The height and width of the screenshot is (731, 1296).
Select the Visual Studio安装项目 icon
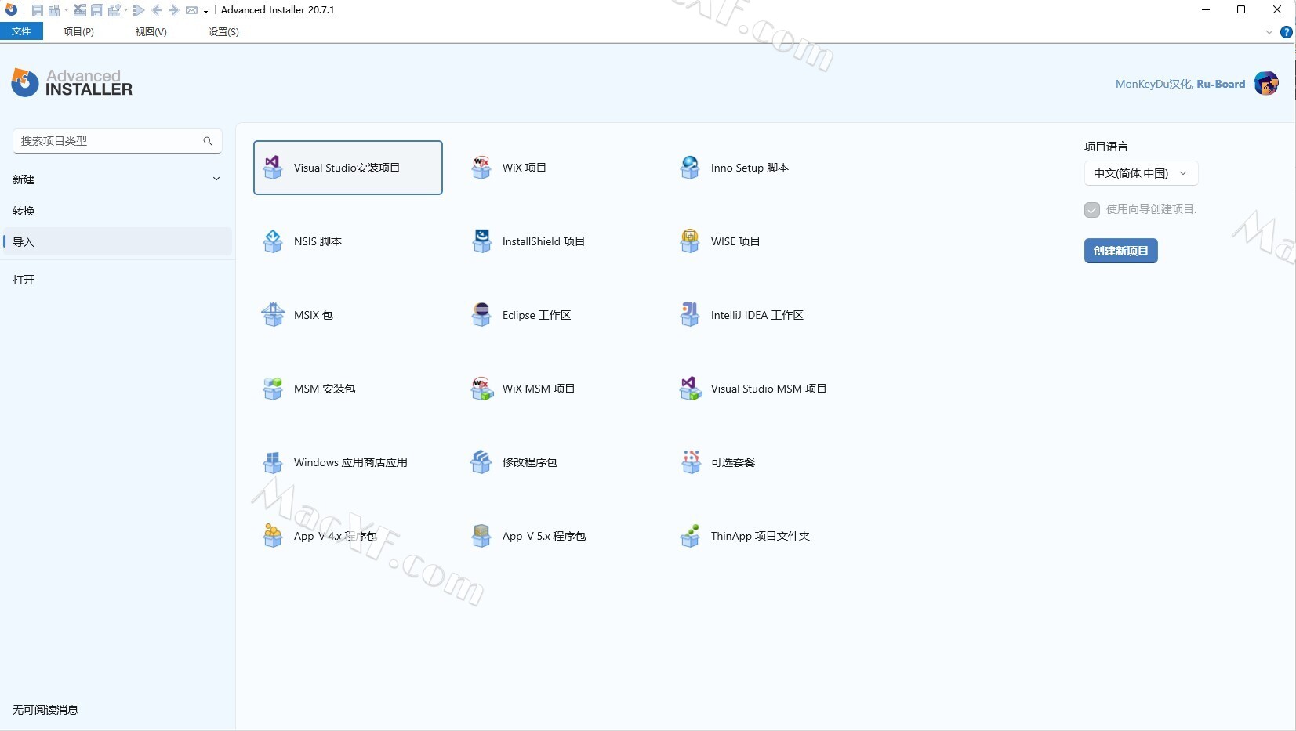click(x=273, y=168)
